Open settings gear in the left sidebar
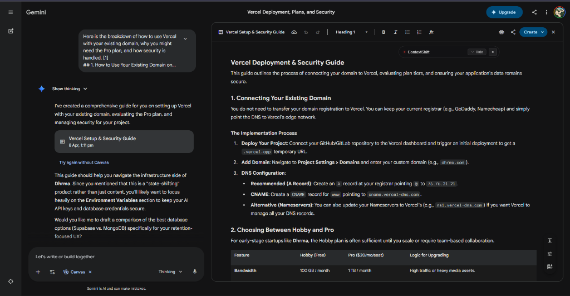 [x=11, y=282]
